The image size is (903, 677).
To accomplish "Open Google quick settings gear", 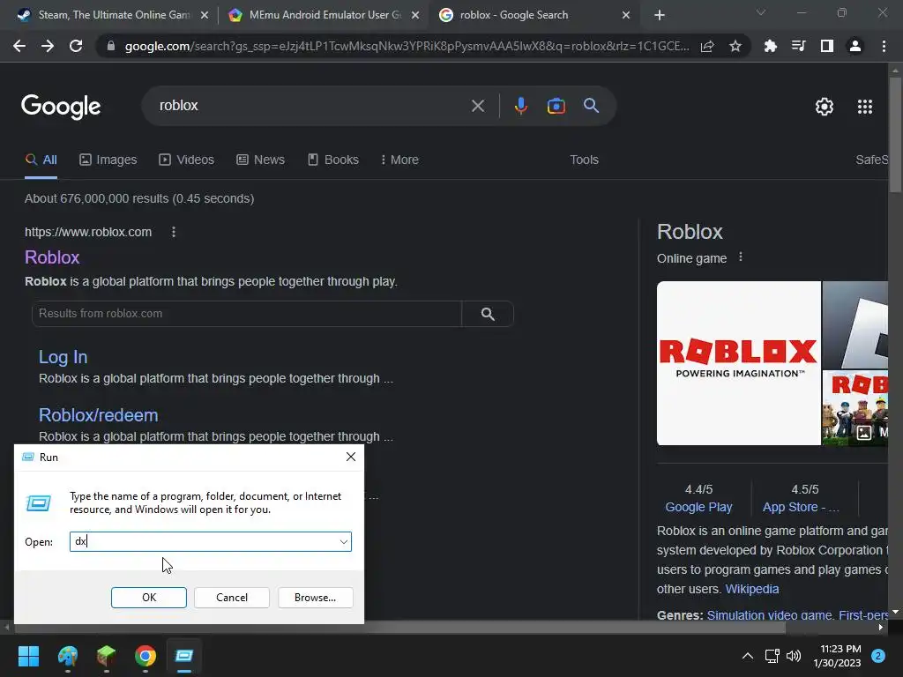I will coord(825,107).
